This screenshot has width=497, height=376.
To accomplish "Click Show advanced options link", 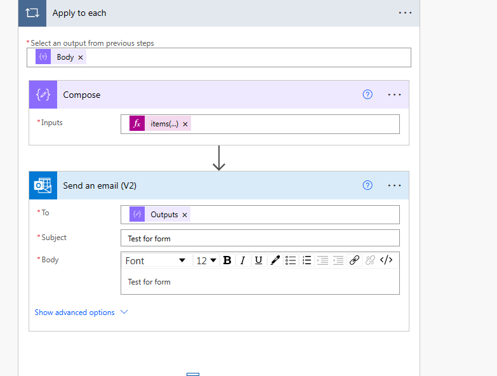I will pyautogui.click(x=74, y=312).
